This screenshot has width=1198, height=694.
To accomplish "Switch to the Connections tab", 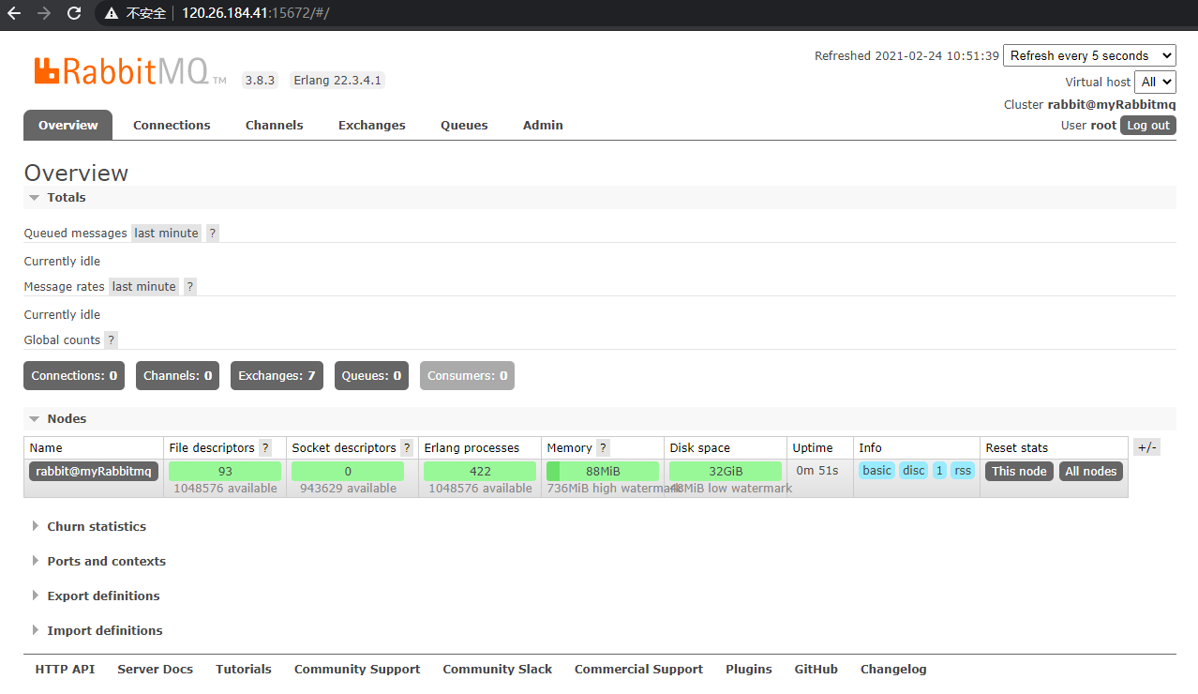I will pos(172,125).
